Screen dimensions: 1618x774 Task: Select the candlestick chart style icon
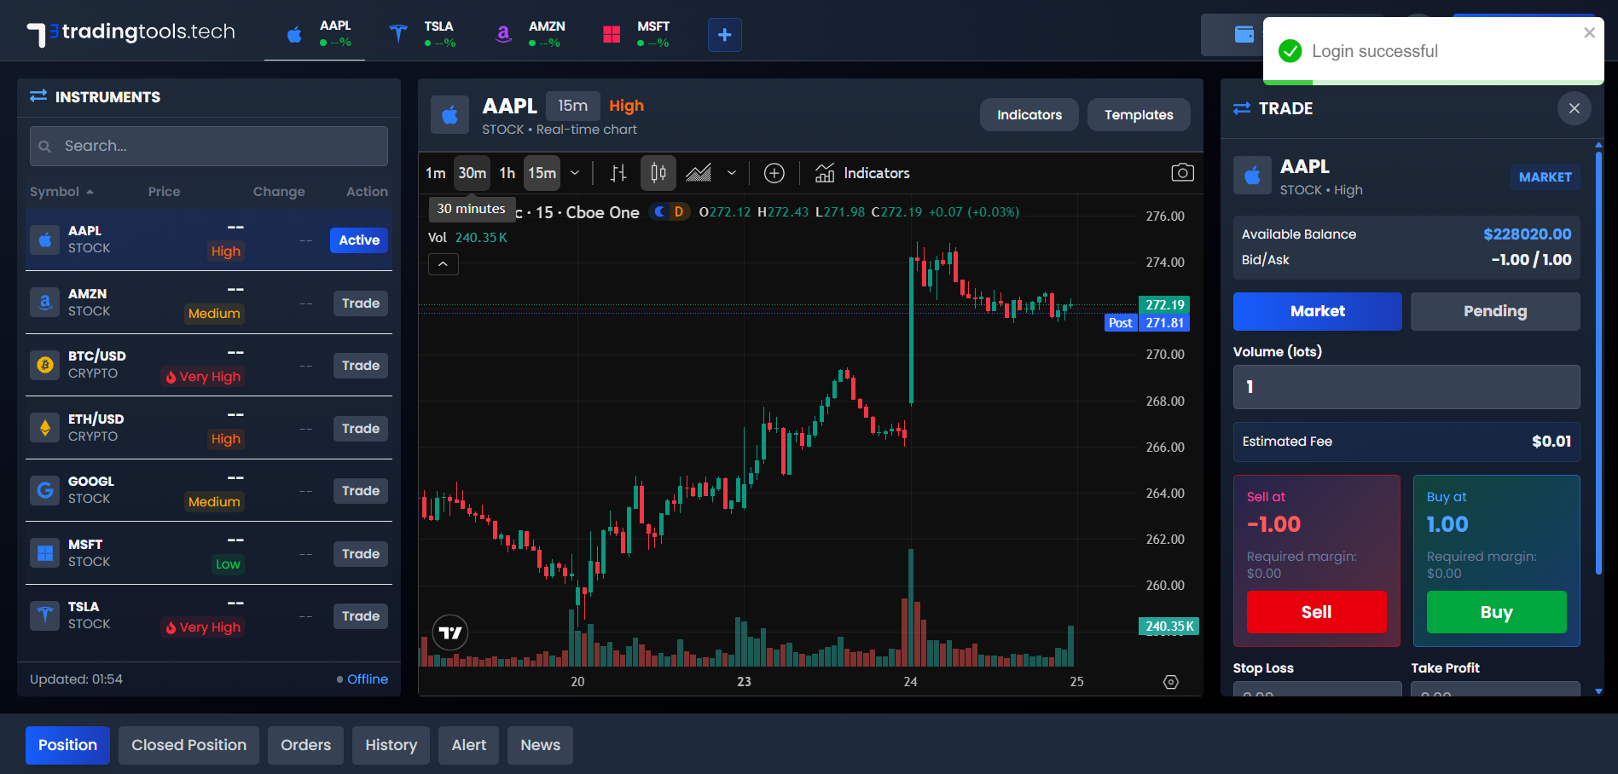[658, 173]
